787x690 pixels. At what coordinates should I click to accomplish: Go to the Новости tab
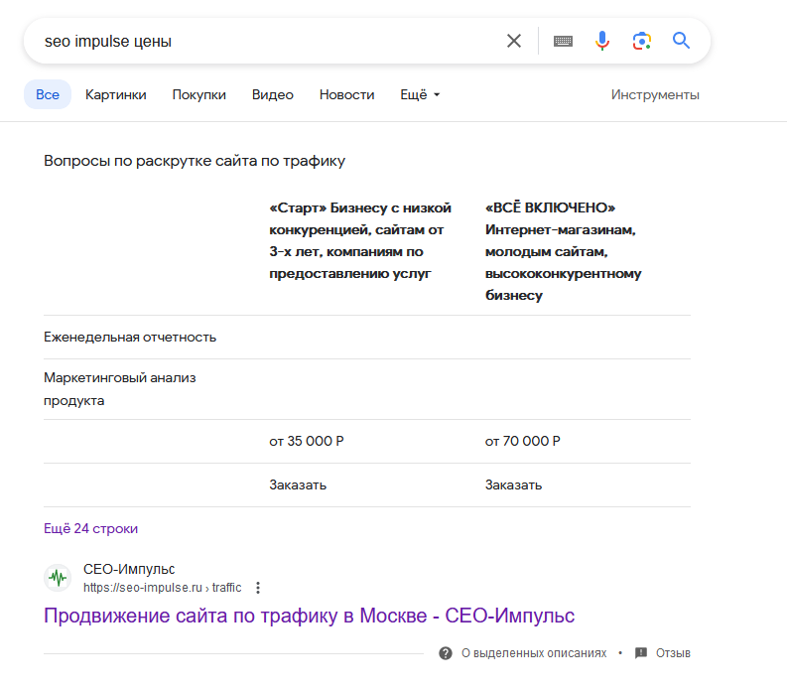point(346,94)
